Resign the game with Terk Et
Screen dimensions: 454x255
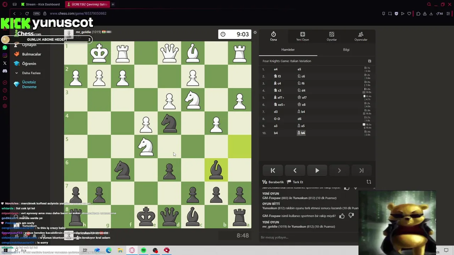295,182
